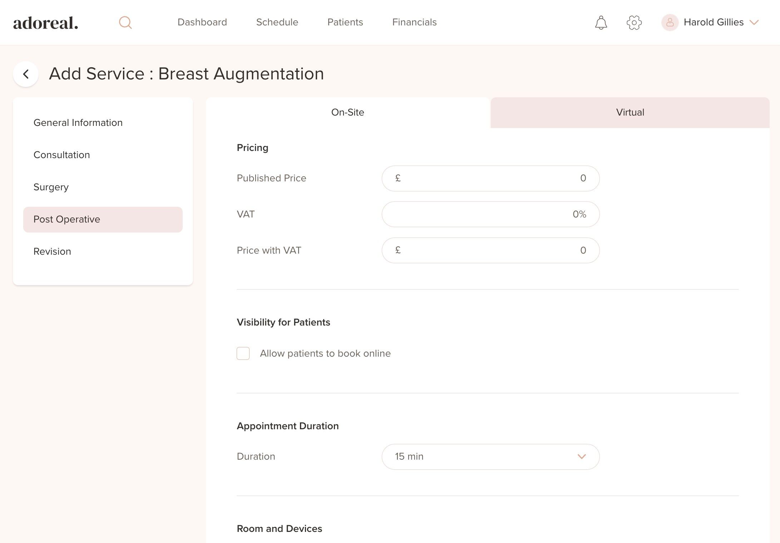Viewport: 780px width, 543px height.
Task: Select the On-Site tab
Action: 347,112
